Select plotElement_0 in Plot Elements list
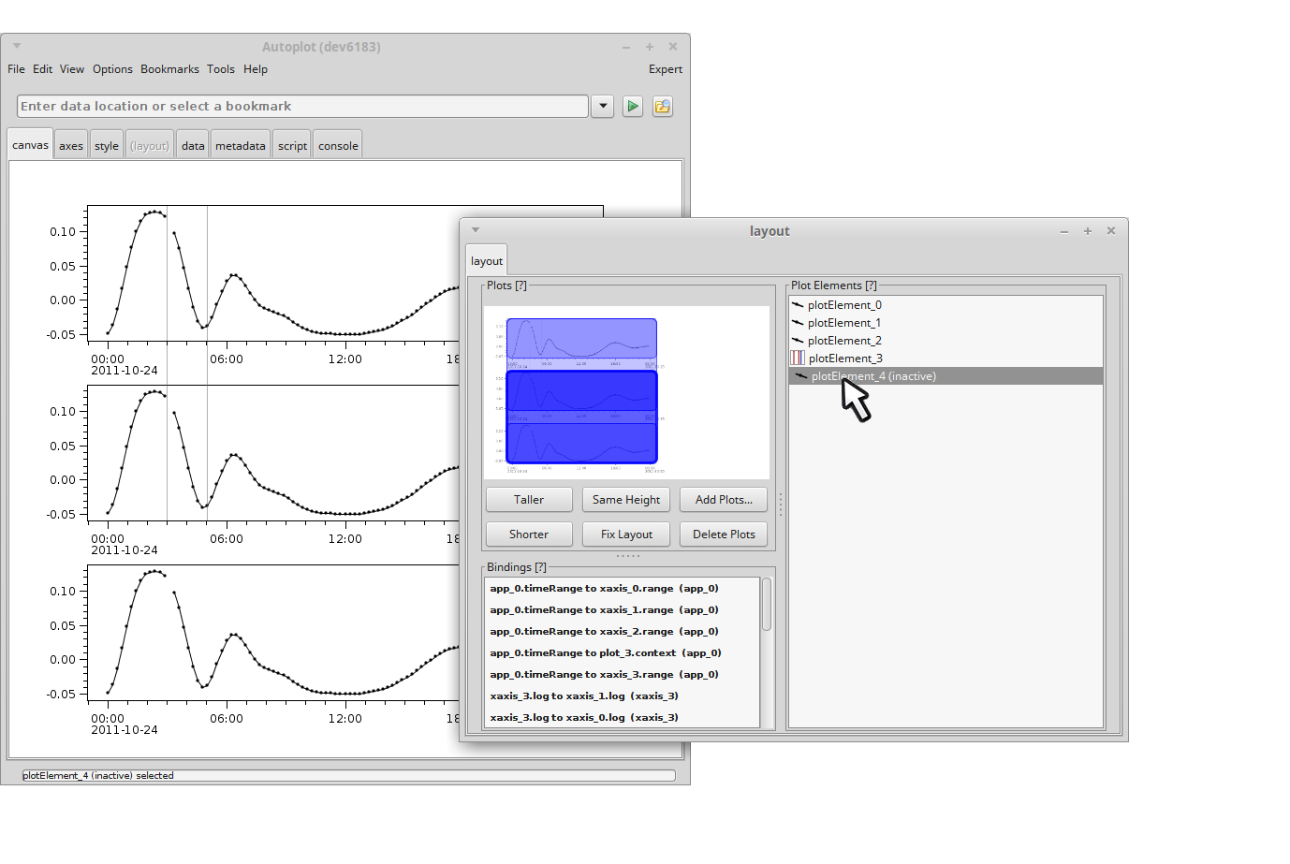The height and width of the screenshot is (864, 1290). 946,305
